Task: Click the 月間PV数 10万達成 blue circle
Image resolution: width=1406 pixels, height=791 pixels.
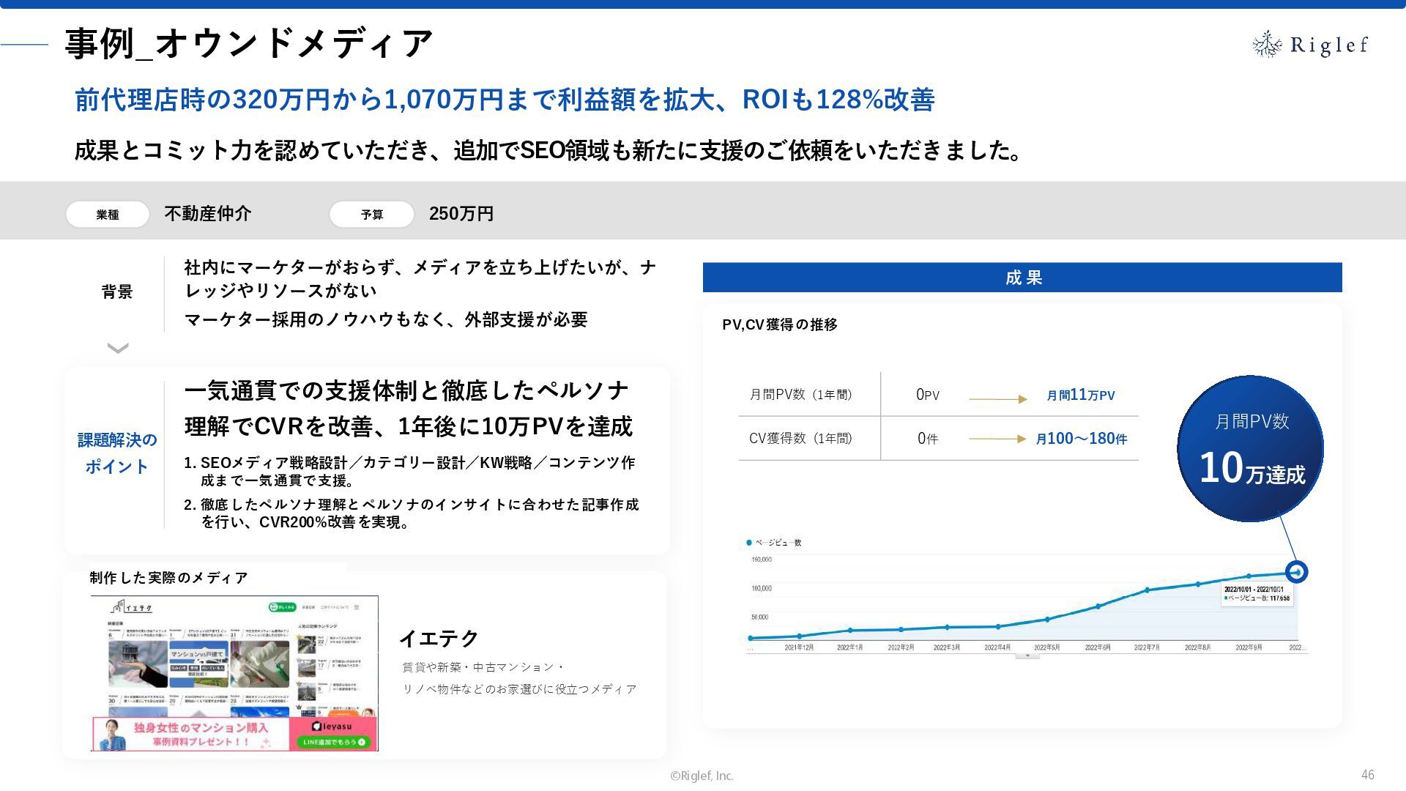Action: pos(1250,448)
